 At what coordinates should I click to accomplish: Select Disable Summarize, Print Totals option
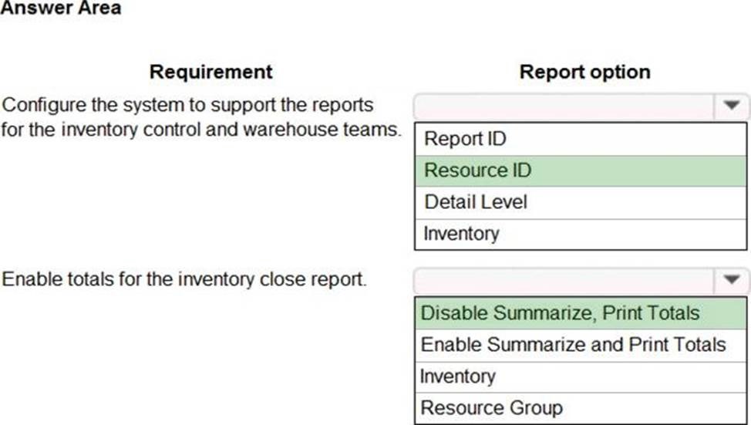pos(560,313)
